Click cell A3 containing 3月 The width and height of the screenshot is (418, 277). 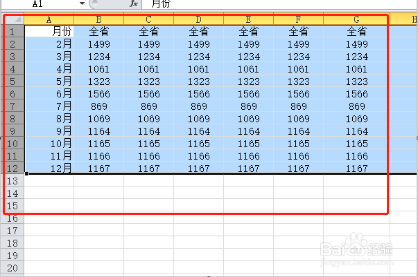point(49,57)
